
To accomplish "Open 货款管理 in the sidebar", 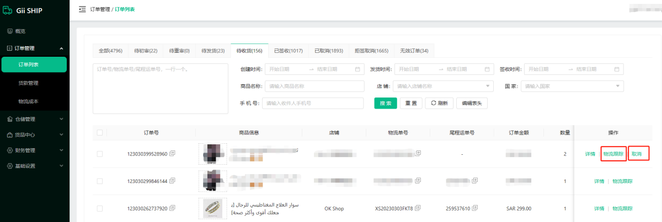I will [x=28, y=83].
